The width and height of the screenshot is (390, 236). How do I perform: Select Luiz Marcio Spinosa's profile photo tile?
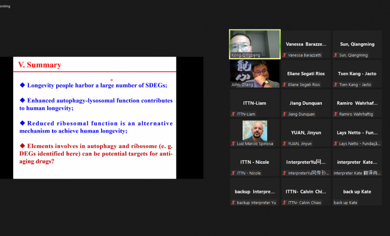click(x=255, y=131)
